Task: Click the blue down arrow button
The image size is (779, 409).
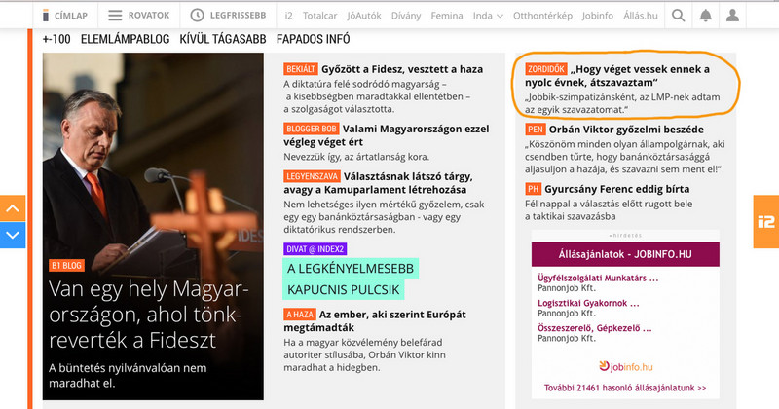Action: [x=13, y=235]
